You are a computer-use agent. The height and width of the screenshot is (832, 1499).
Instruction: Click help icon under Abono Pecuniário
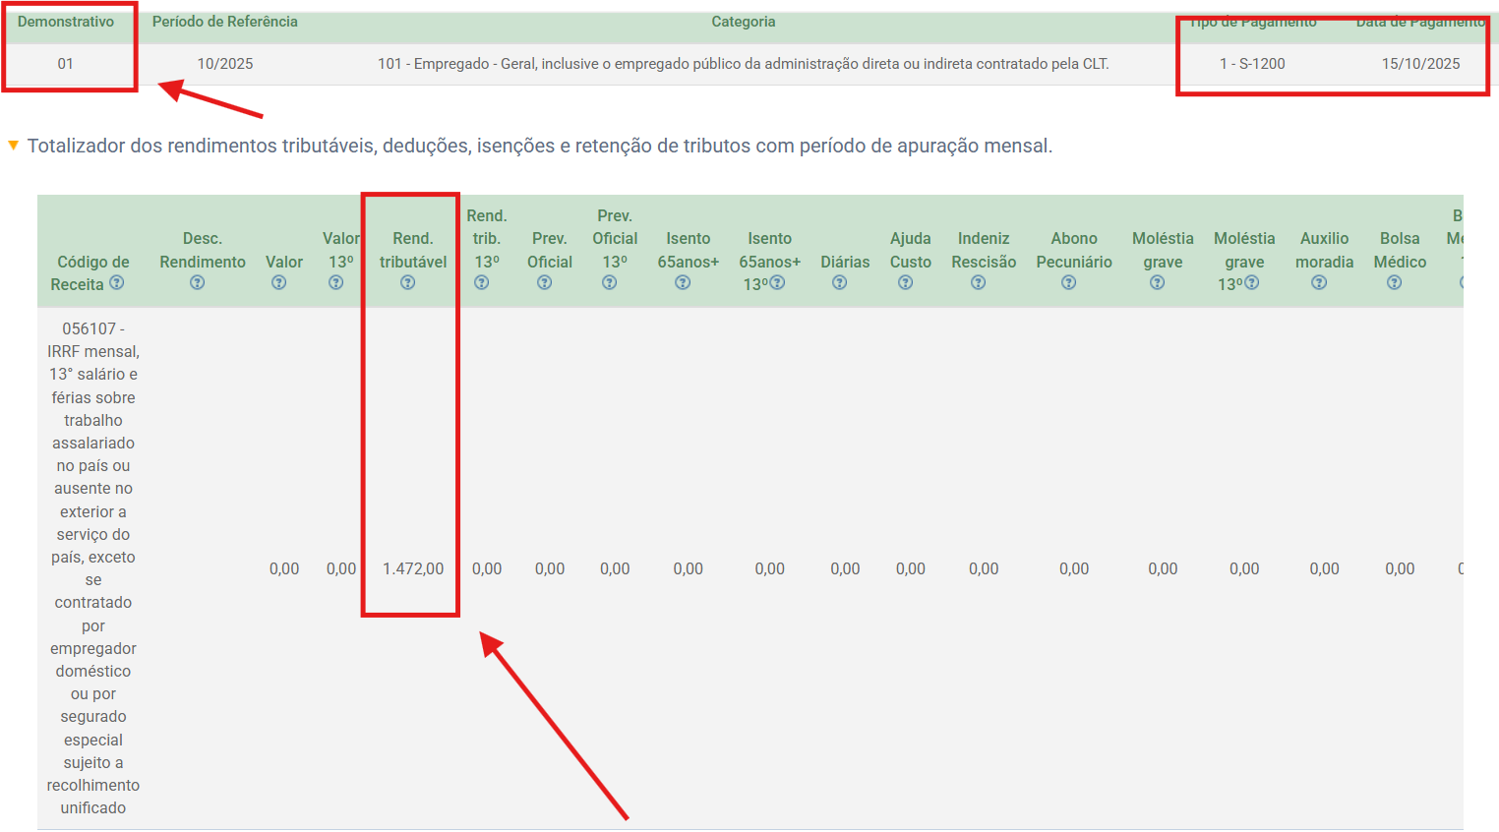[x=1069, y=283]
